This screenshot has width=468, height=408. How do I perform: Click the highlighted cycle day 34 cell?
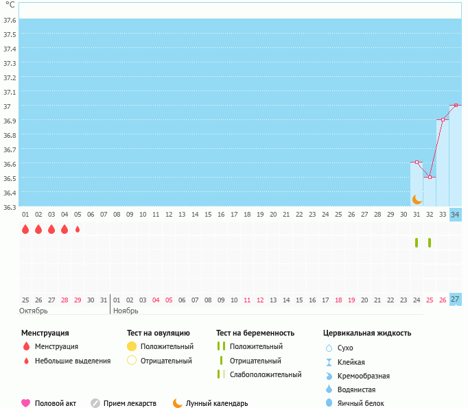[x=455, y=215]
